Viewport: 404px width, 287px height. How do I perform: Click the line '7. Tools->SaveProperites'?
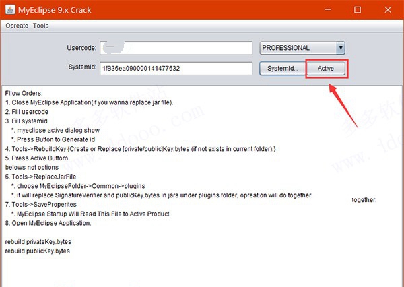41,205
